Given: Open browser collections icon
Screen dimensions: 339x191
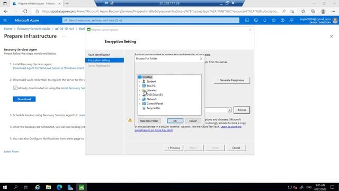Looking at the screenshot, I should pyautogui.click(x=313, y=11).
